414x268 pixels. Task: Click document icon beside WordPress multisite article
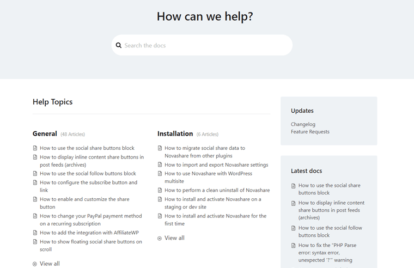(x=160, y=173)
